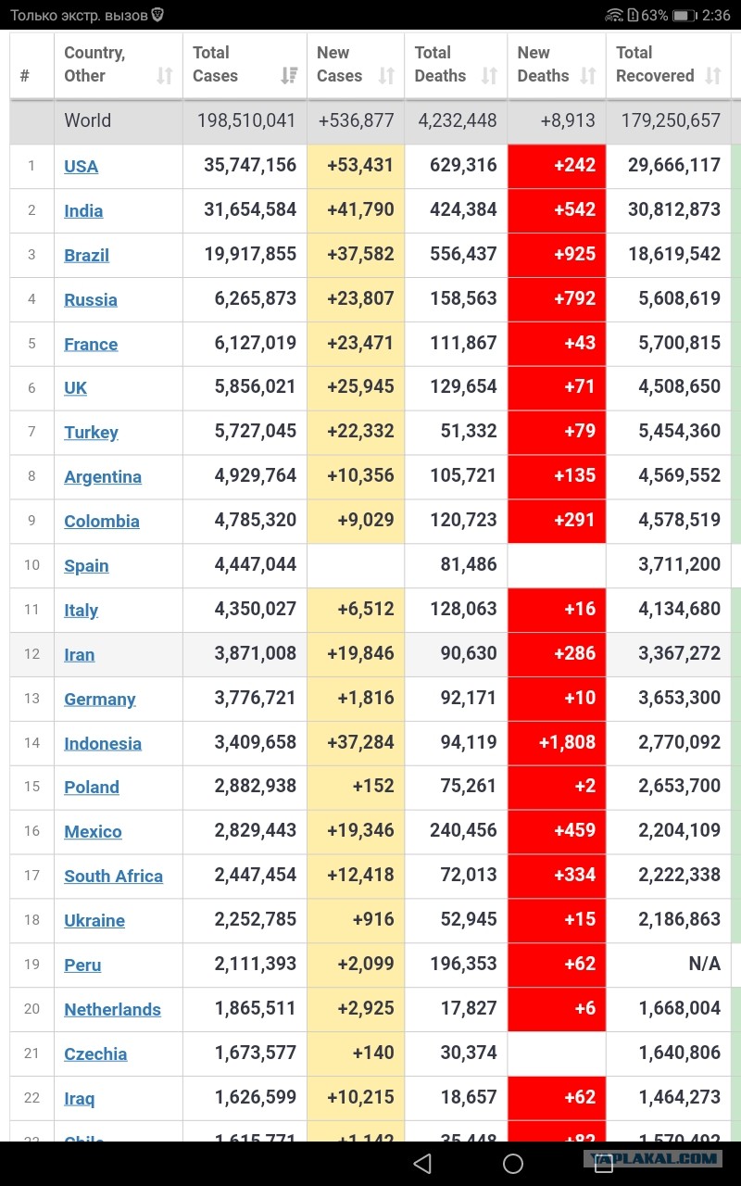The width and height of the screenshot is (741, 1186).
Task: Select the Netherlands link
Action: pos(112,1009)
